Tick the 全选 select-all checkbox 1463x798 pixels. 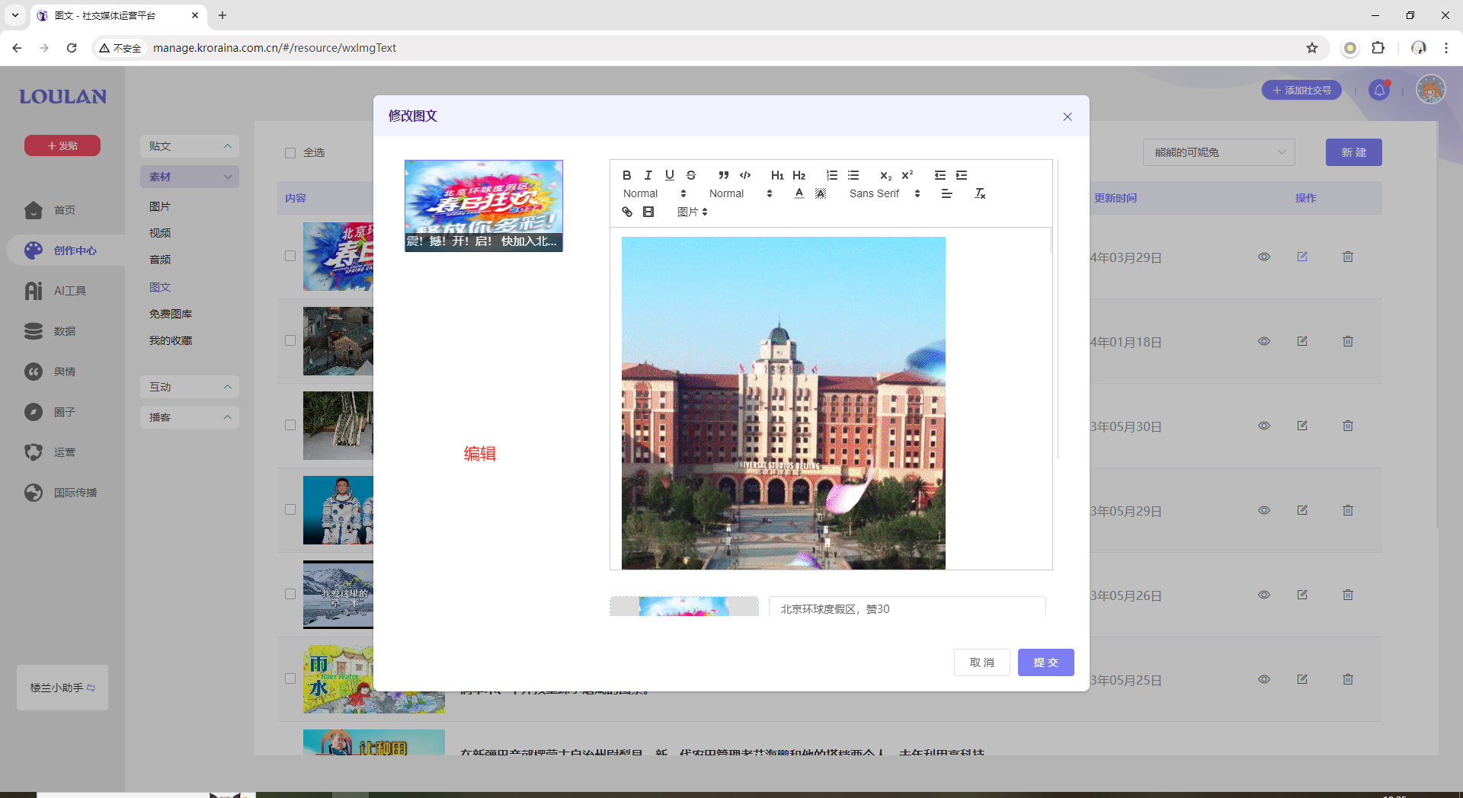click(290, 153)
